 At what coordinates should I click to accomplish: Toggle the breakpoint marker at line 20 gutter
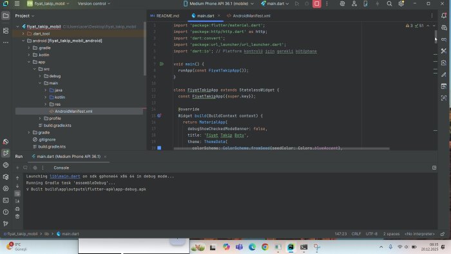point(159,148)
